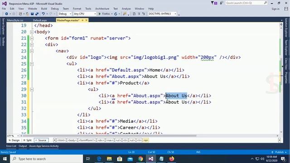
Task: Click the Save icon in toolbar
Action: coord(32,14)
